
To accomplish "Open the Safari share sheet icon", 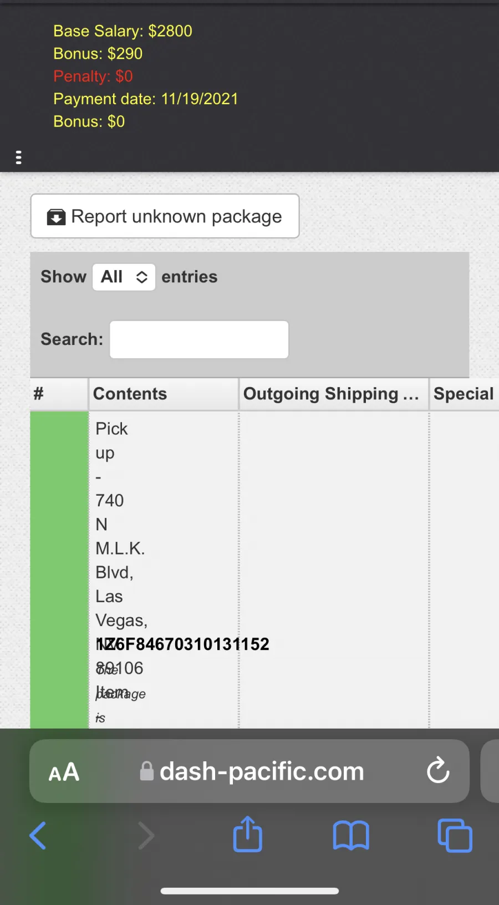I will (247, 833).
